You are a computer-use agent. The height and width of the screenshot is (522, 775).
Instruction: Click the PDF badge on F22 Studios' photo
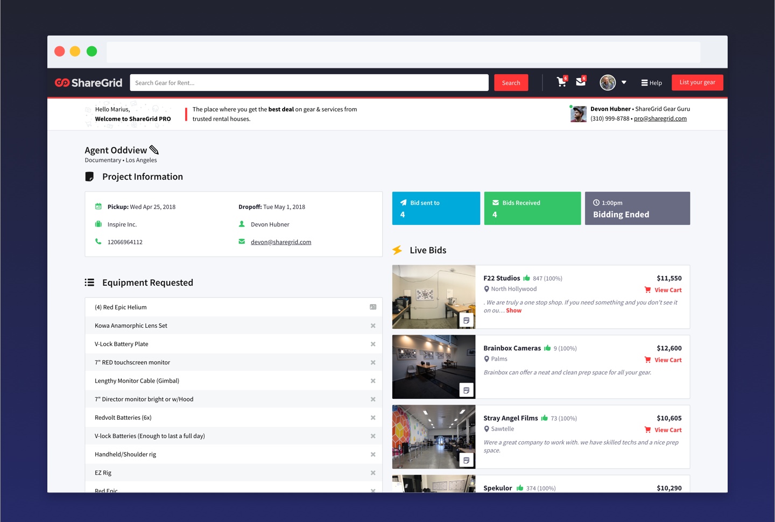467,320
